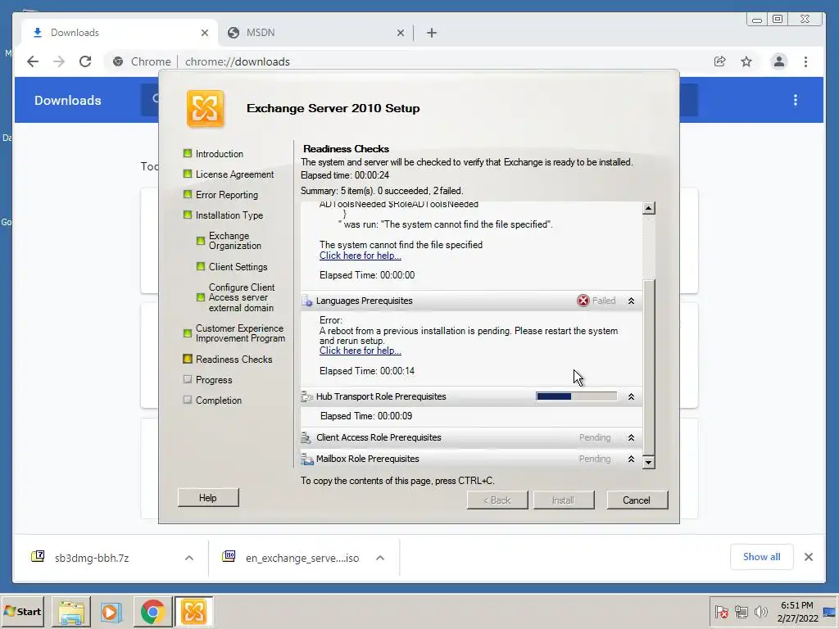This screenshot has height=629, width=839.
Task: Open options for sb3dmg-bbh.7z download
Action: pos(189,558)
